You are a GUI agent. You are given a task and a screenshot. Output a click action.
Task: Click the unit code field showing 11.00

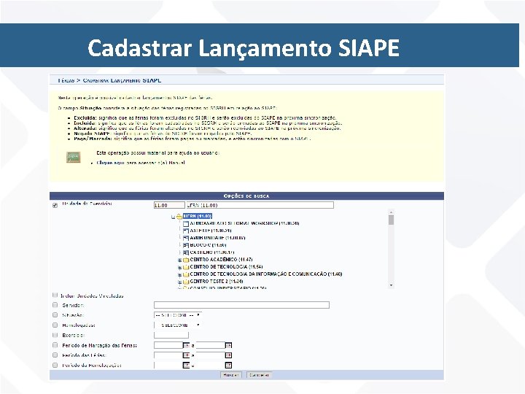(169, 205)
